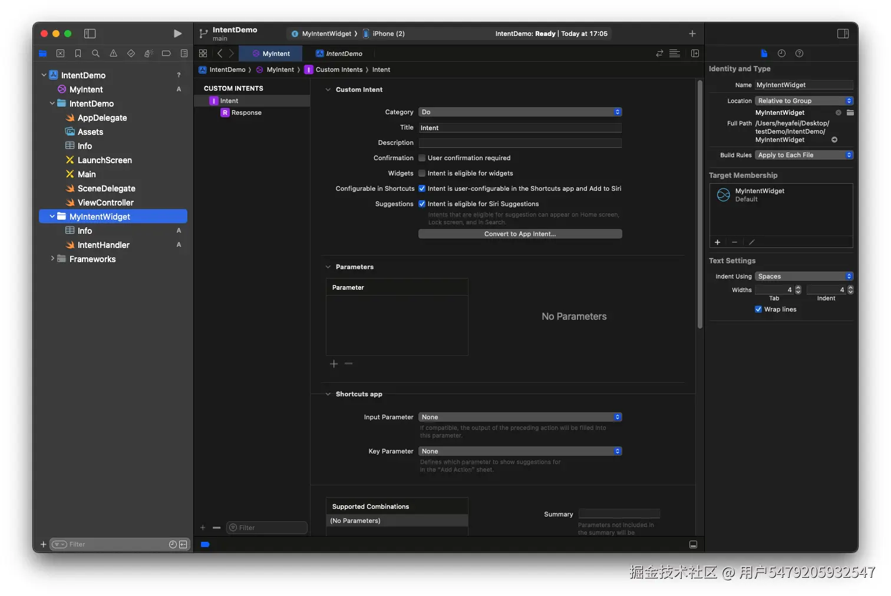Open the Library plus button in the toolbar
The image size is (891, 596).
692,34
